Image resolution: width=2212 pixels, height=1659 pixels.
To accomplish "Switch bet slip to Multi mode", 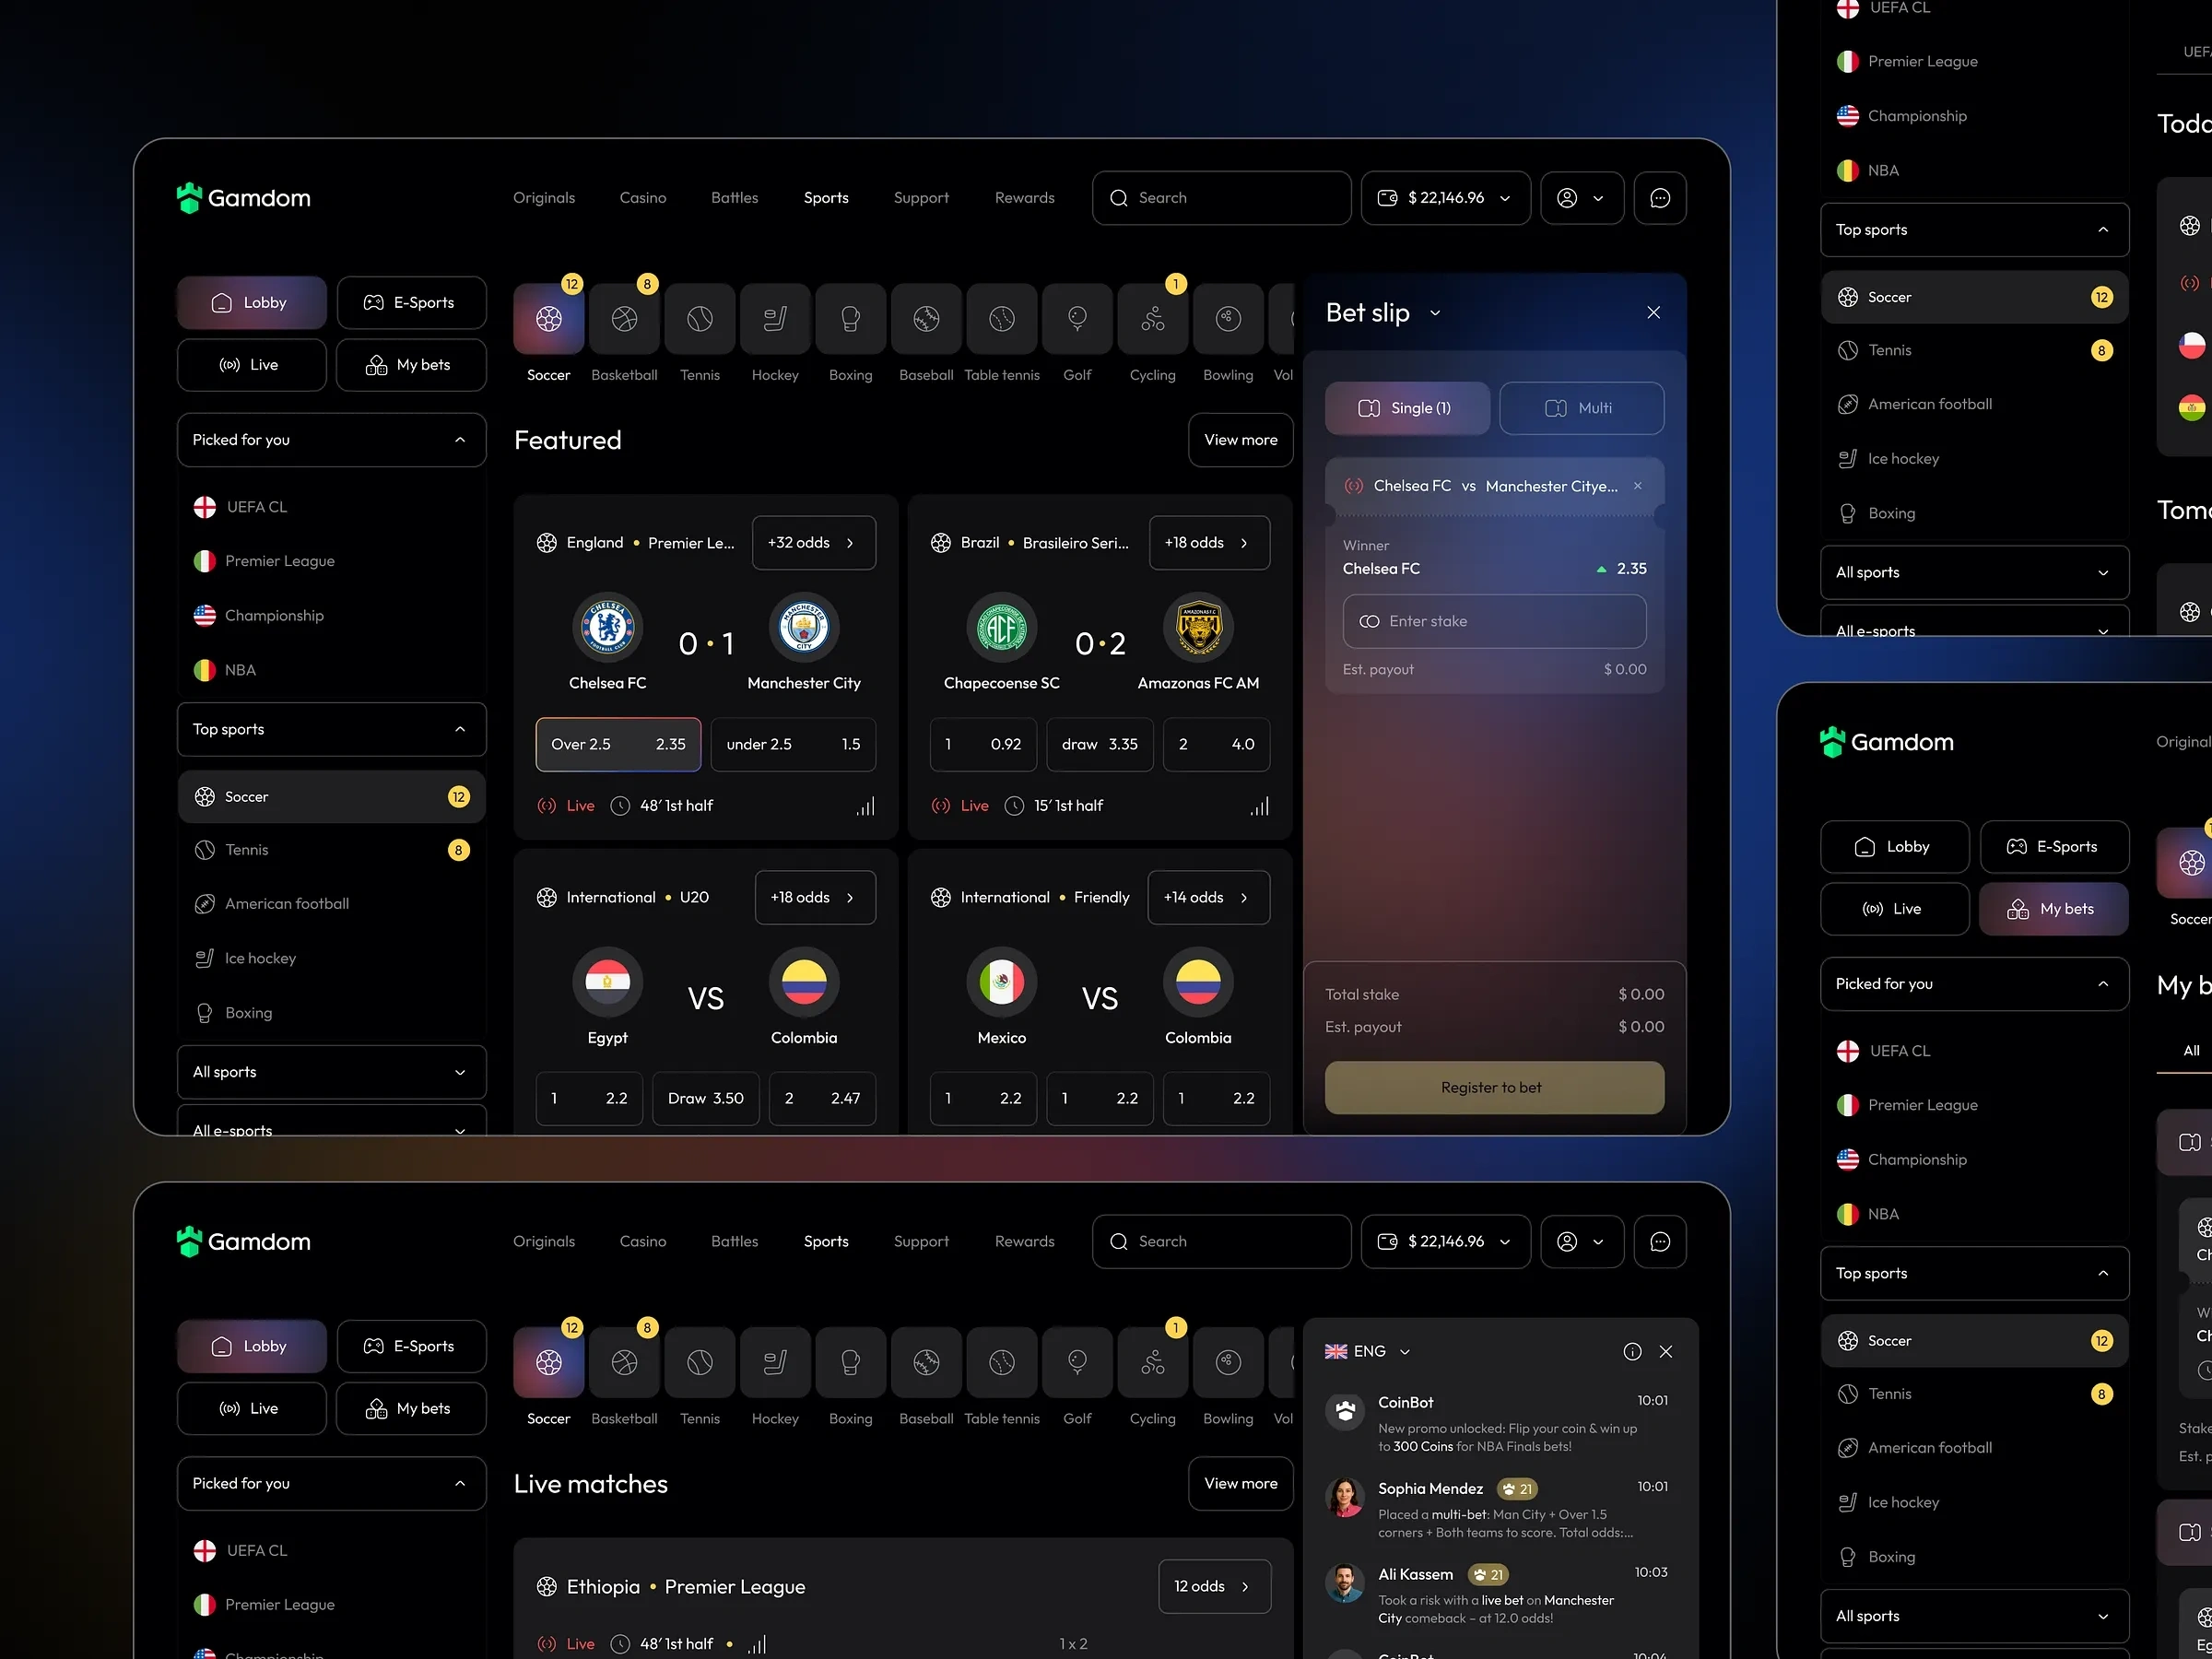I will tap(1581, 408).
